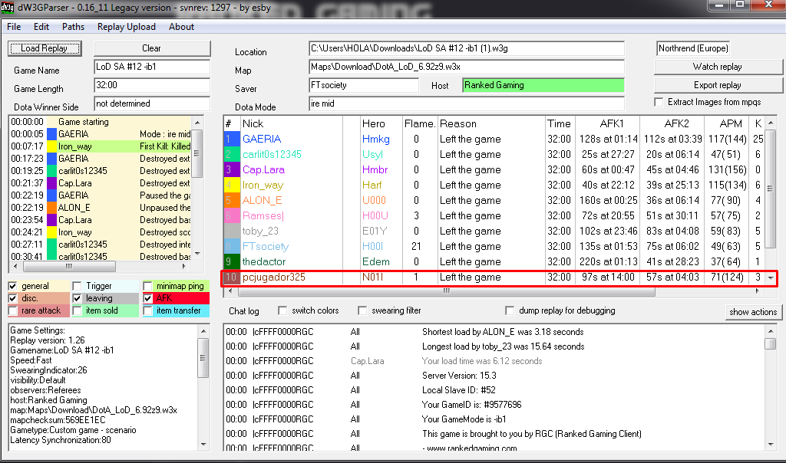Sort players by Hero column header
This screenshot has height=463, width=786.
(x=381, y=123)
